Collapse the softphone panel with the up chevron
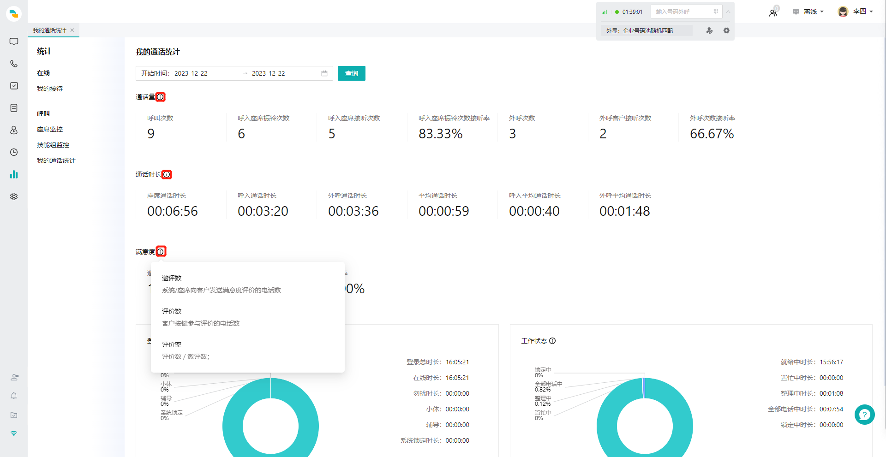The width and height of the screenshot is (886, 457). (728, 12)
